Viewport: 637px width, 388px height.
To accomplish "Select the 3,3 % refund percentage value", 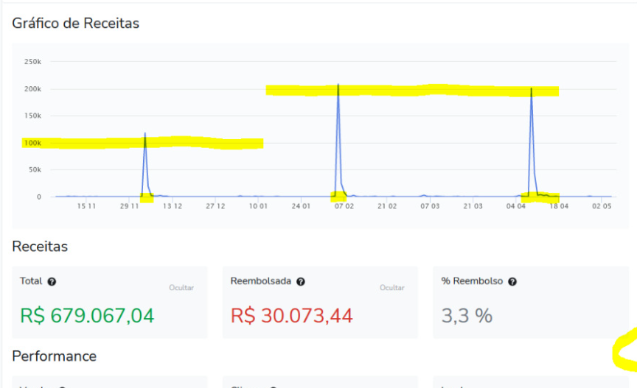I will [467, 316].
